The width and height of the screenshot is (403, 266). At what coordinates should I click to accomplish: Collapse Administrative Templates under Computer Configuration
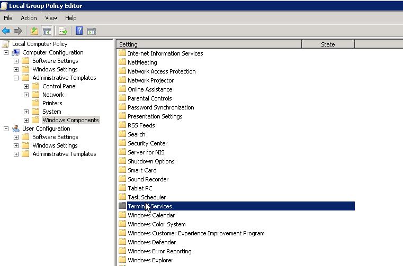pos(16,78)
